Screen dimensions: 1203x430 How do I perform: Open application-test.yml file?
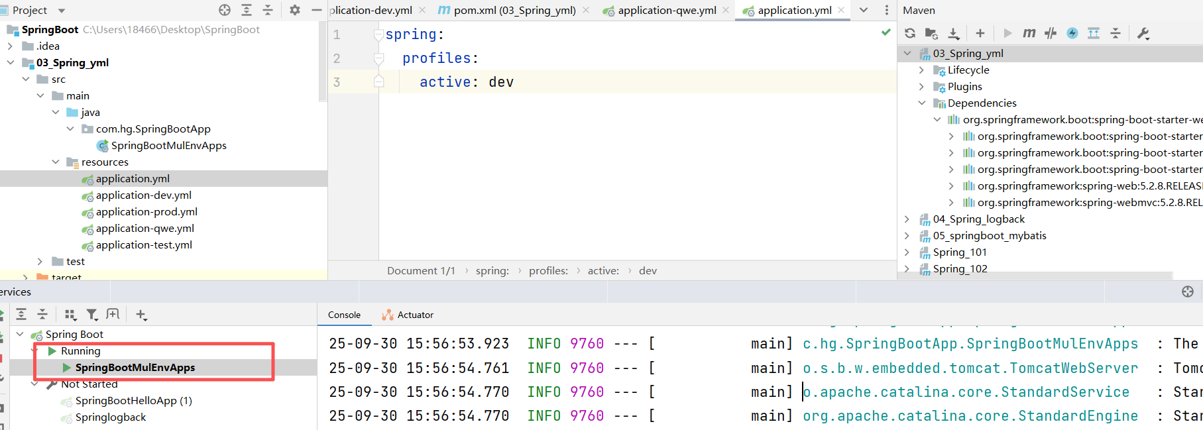coord(144,244)
